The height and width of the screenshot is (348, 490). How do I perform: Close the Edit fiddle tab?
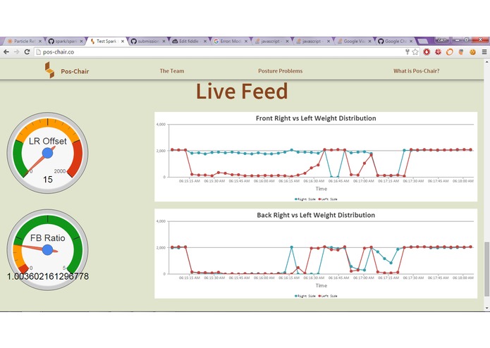[x=205, y=41]
